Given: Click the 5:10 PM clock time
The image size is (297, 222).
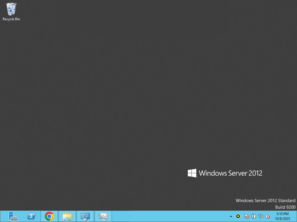Looking at the screenshot, I should click(282, 214).
